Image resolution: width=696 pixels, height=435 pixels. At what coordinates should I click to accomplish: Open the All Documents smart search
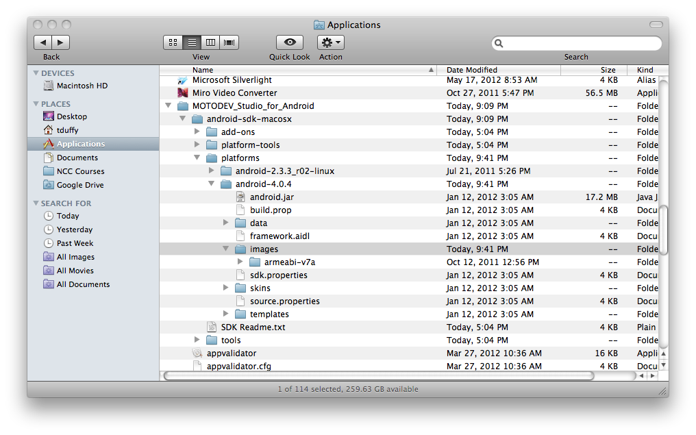click(x=76, y=284)
